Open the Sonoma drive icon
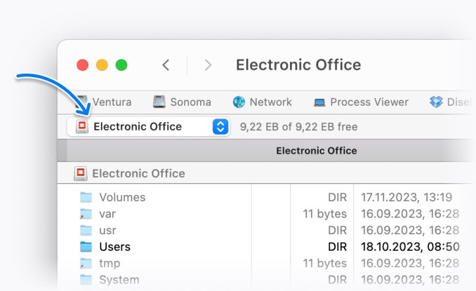The height and width of the screenshot is (291, 476). point(160,102)
